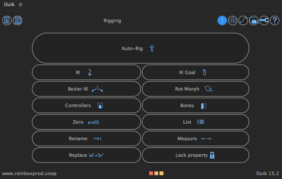The width and height of the screenshot is (282, 179).
Task: Open the Duik panel hamburger menu
Action: 21,4
